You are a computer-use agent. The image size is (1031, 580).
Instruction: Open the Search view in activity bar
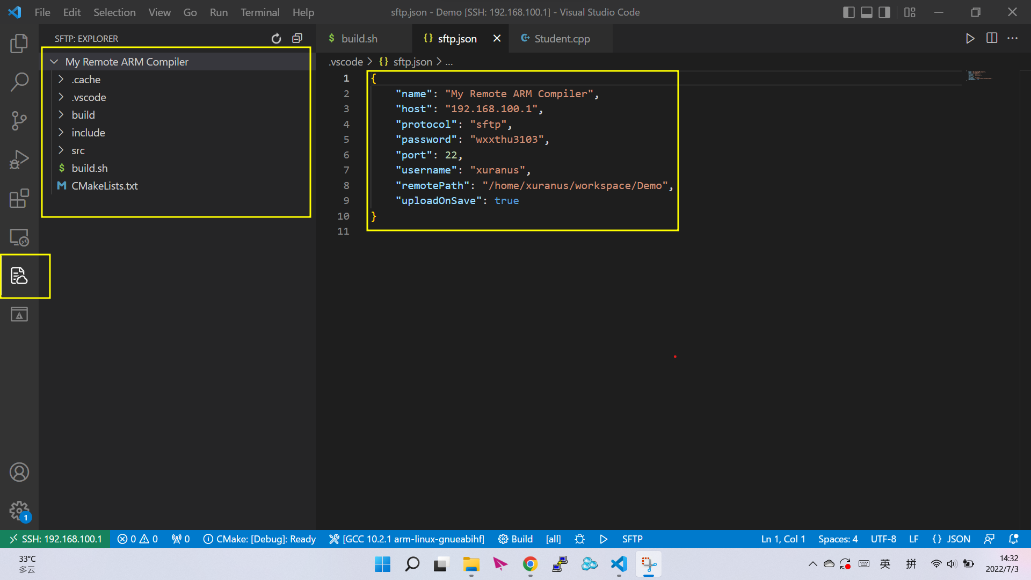point(19,82)
